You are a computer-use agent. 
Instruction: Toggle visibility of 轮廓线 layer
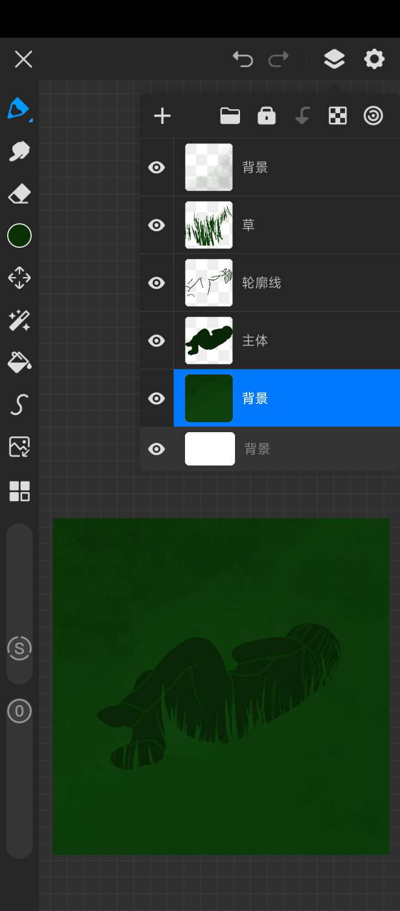click(157, 283)
